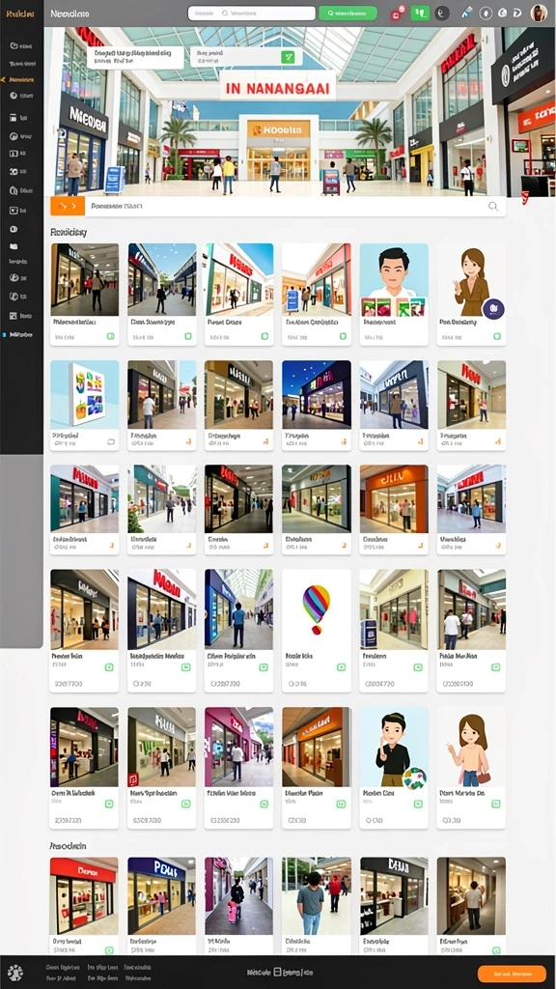The height and width of the screenshot is (989, 556).
Task: Click the orange highlighted item in left sidebar
Action: 19,80
